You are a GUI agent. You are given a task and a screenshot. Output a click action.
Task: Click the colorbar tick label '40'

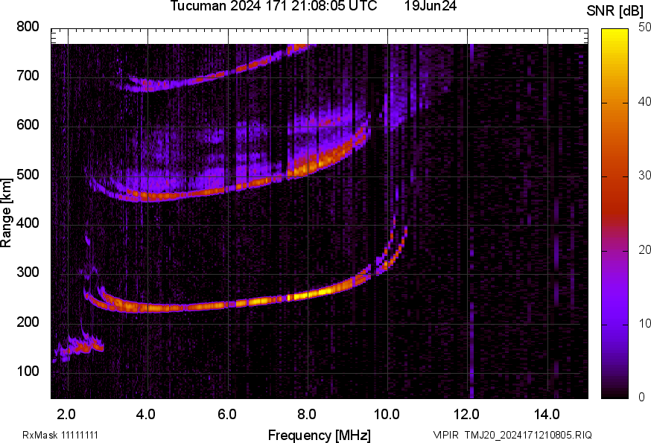pyautogui.click(x=644, y=101)
